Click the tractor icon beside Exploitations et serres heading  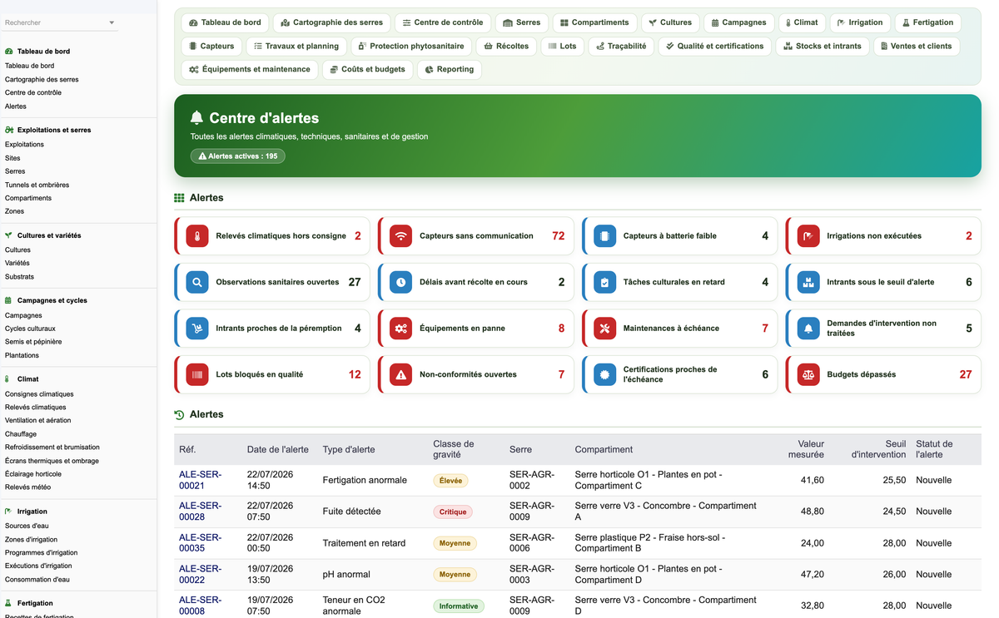8,130
